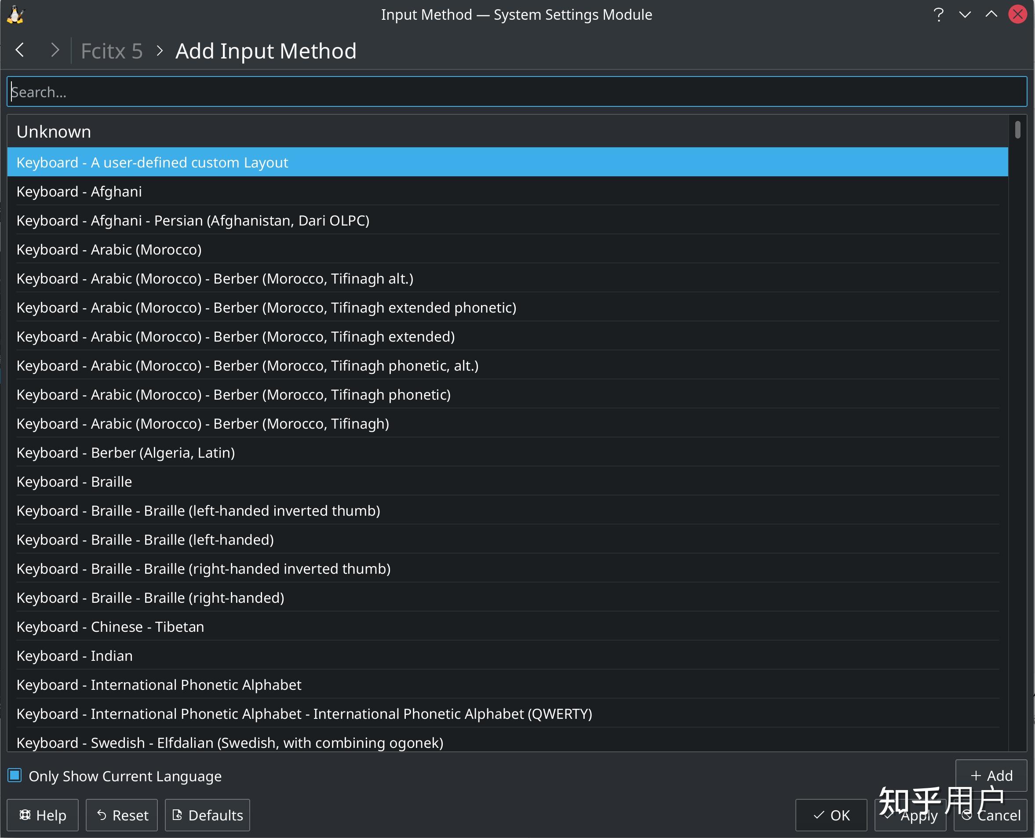
Task: Click the forward navigation arrow
Action: 55,50
